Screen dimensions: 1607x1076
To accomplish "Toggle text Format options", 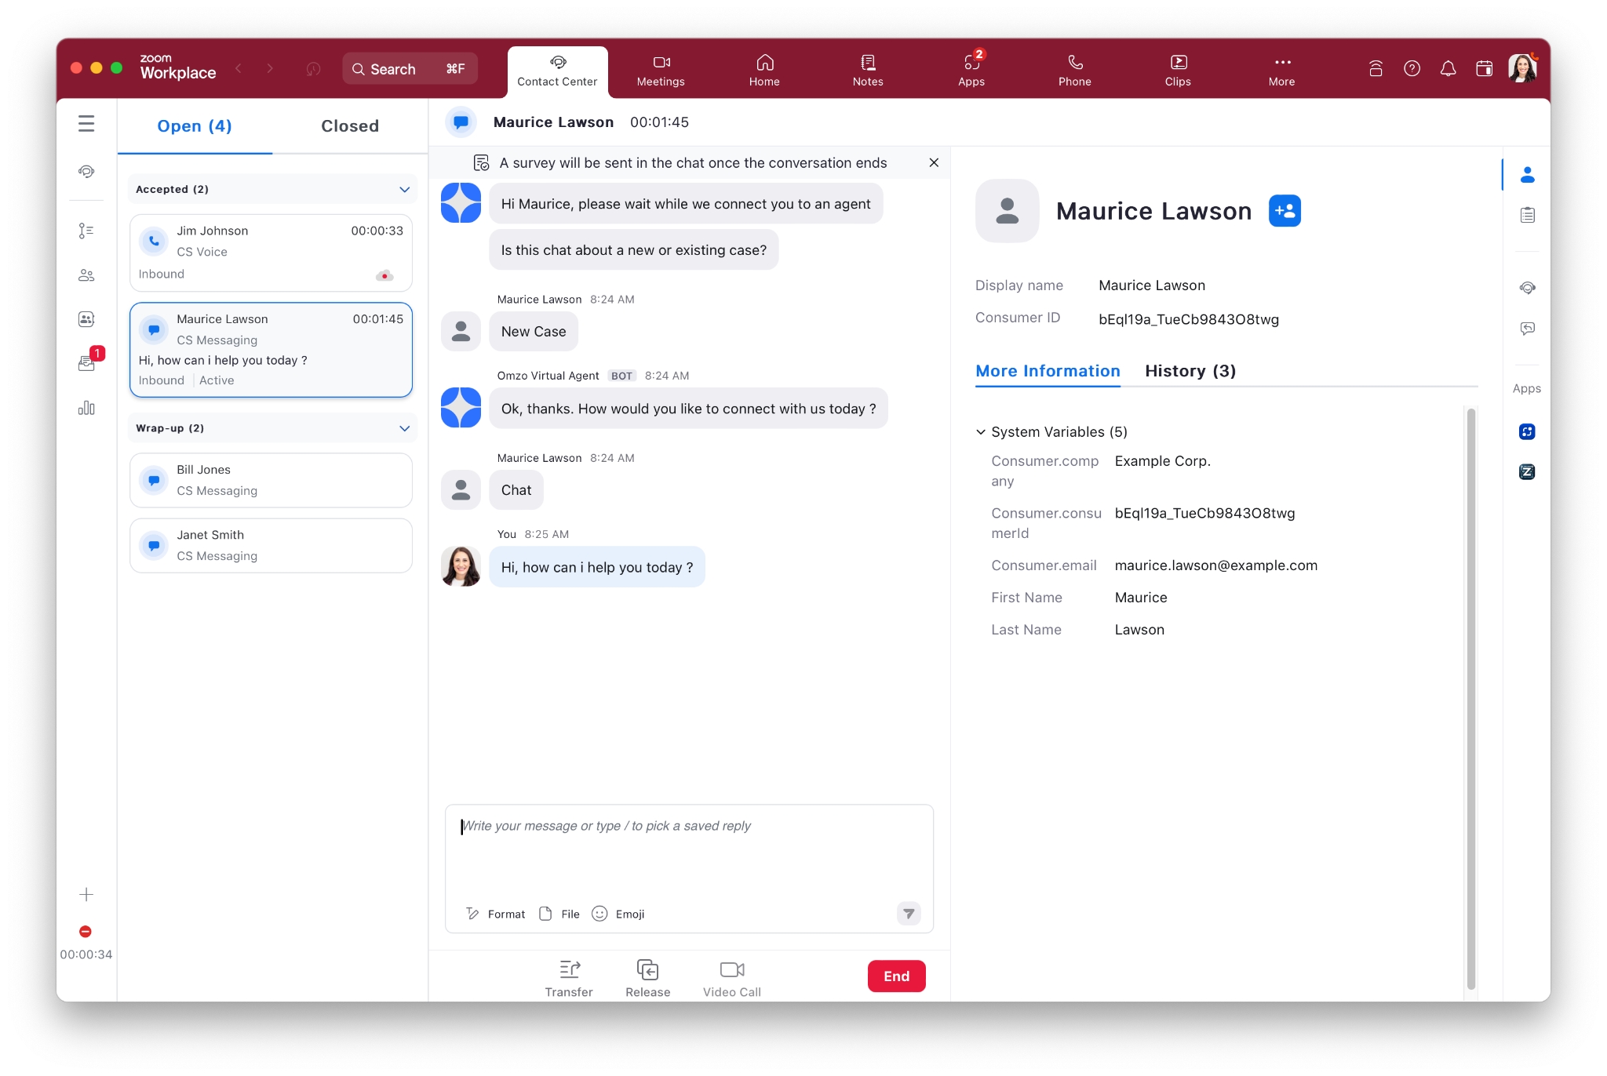I will (x=496, y=914).
